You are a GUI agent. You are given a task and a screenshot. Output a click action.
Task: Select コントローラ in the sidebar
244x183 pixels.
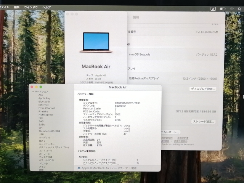pyautogui.click(x=46, y=151)
